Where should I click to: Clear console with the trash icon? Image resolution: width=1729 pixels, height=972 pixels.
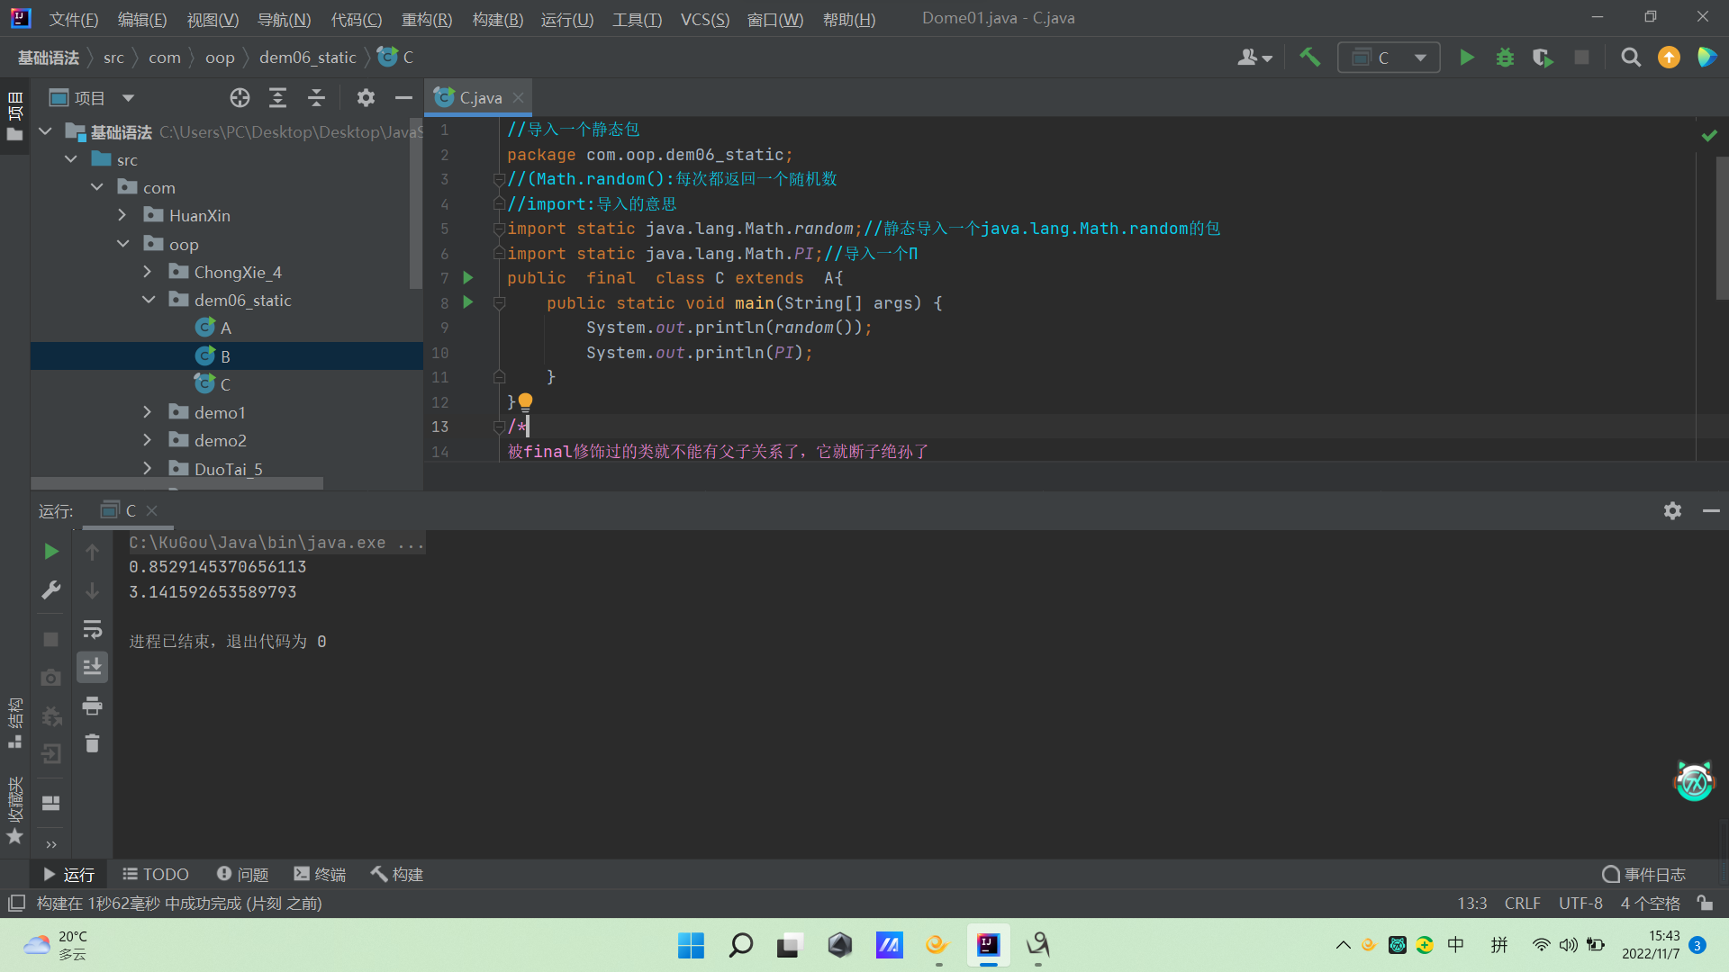pos(92,743)
